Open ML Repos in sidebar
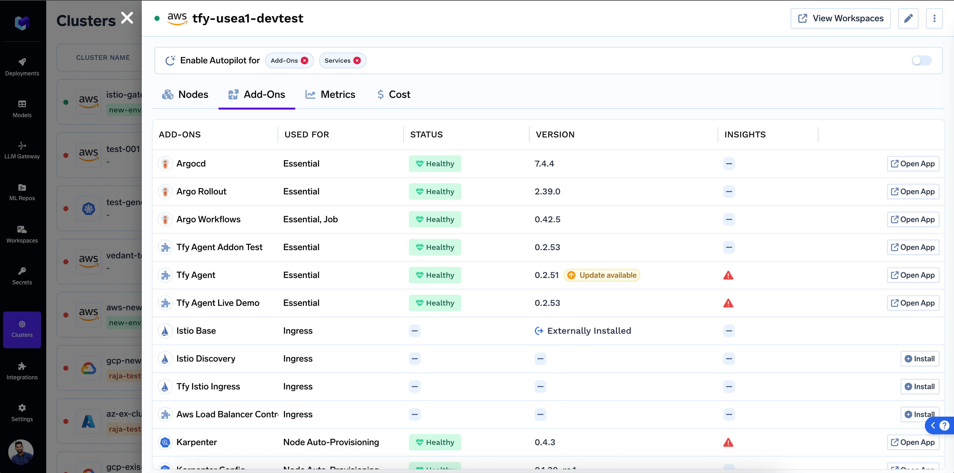 pos(22,192)
